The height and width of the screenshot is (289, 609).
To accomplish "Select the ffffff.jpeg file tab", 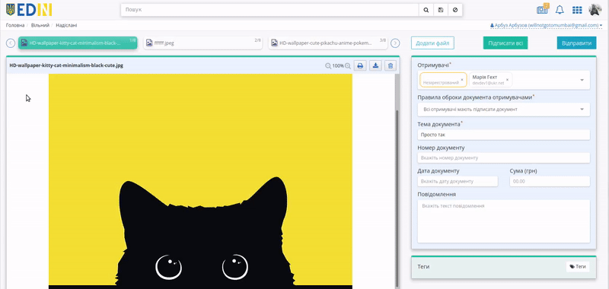I will [203, 43].
